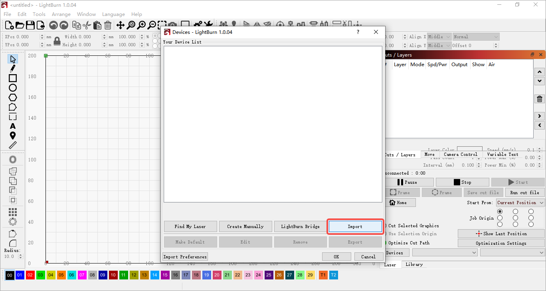The image size is (546, 291).
Task: Toggle the aspect ratio lock icon
Action: click(x=57, y=41)
